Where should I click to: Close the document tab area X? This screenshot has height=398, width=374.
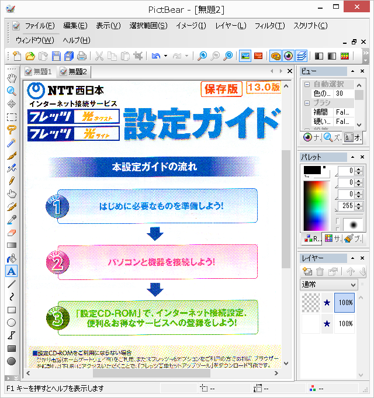coord(290,71)
